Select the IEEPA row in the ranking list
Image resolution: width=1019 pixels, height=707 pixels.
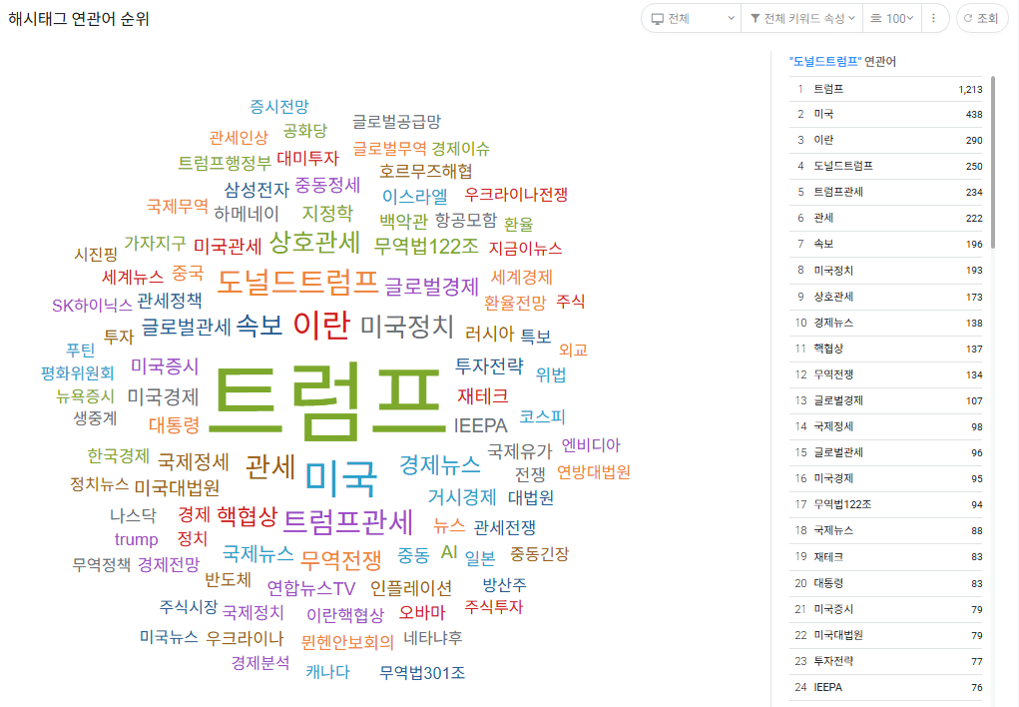tap(888, 687)
